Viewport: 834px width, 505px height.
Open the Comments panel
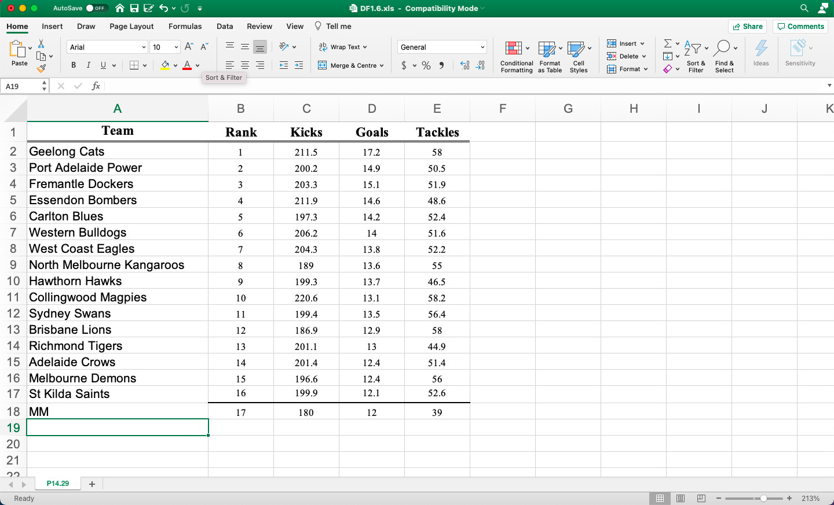800,26
